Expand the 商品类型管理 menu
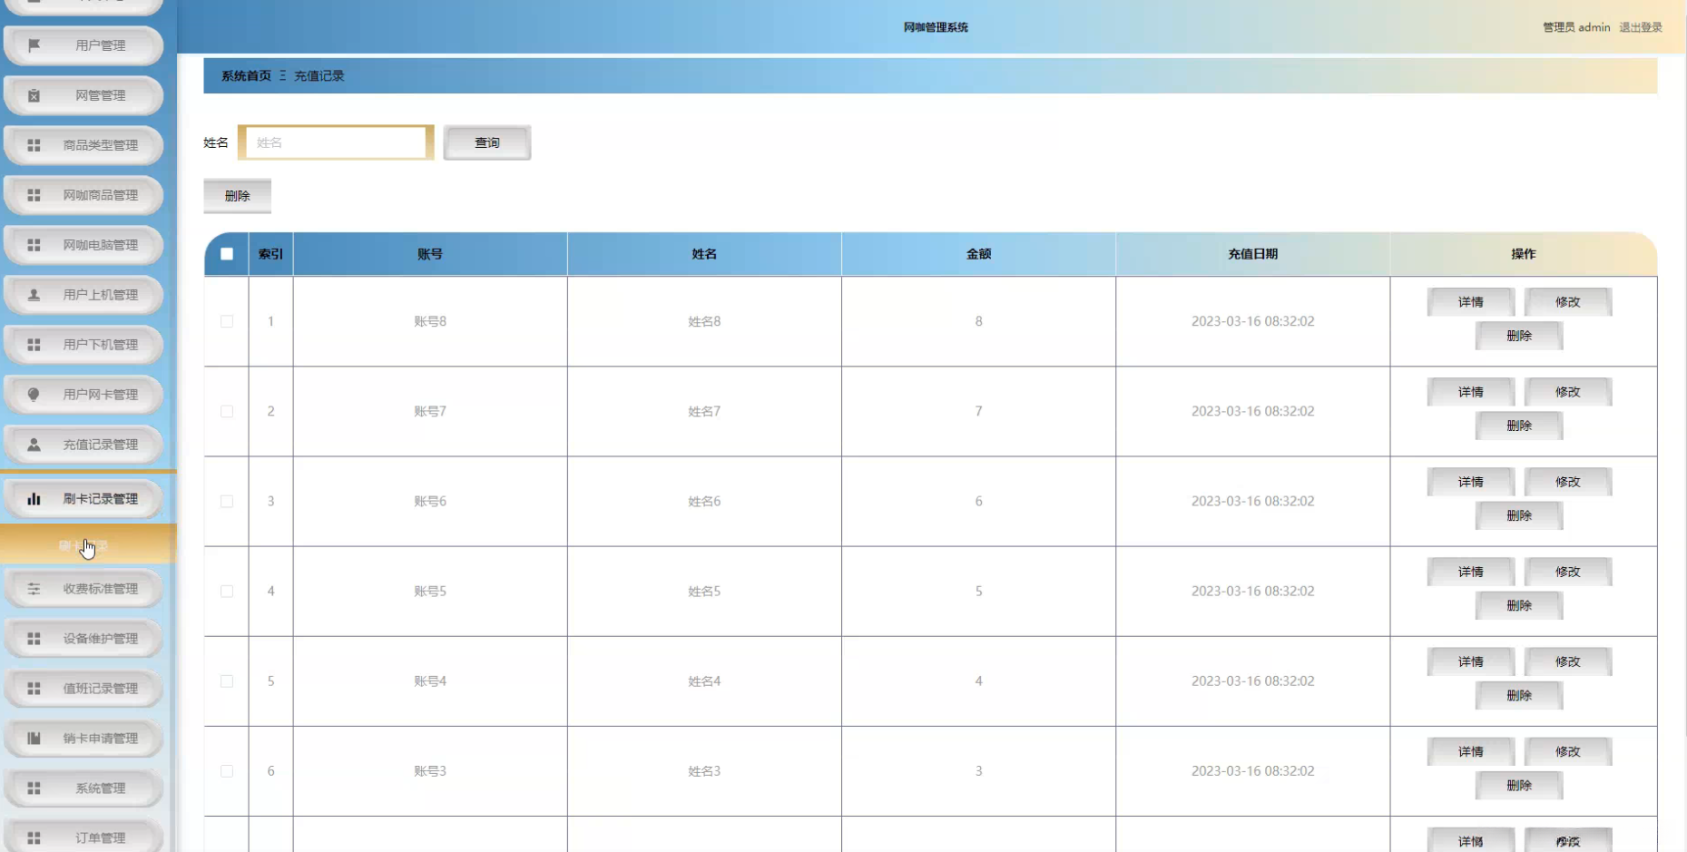1687x852 pixels. point(83,145)
